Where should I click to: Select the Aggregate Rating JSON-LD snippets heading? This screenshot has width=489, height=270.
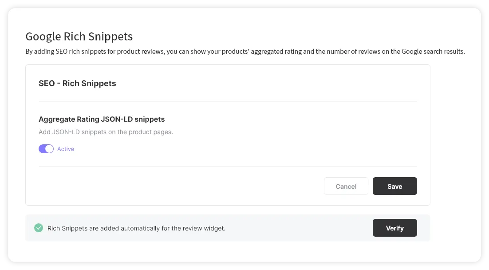[x=102, y=119]
